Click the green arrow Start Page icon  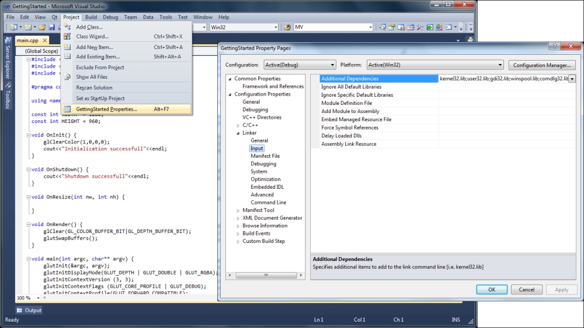(x=430, y=27)
